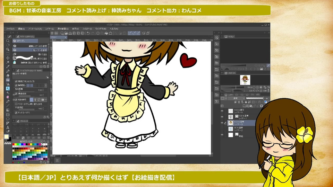The width and height of the screenshot is (333, 187).
Task: Click the Open file folder icon in command bar
Action: click(x=66, y=33)
